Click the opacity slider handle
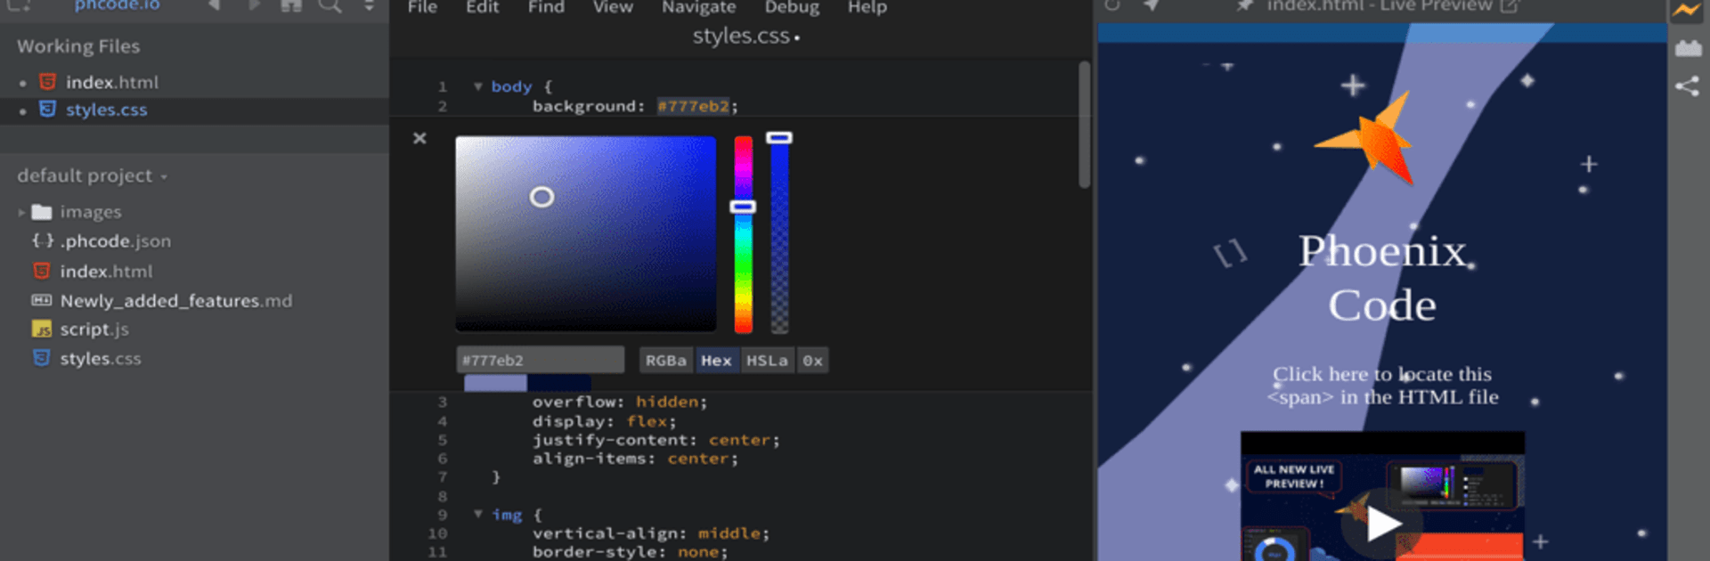 [x=779, y=138]
